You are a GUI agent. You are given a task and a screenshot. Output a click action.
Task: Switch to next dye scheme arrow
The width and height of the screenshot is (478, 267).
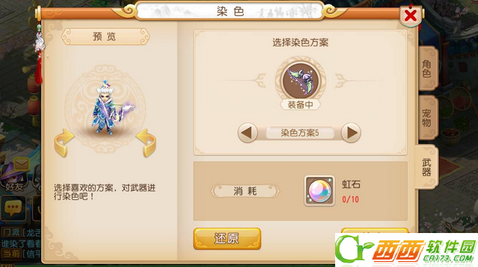pyautogui.click(x=351, y=133)
